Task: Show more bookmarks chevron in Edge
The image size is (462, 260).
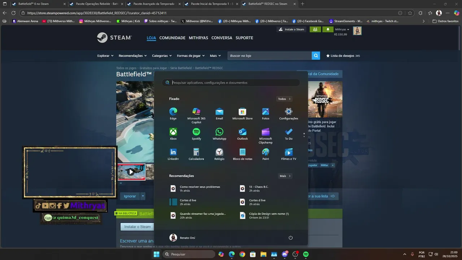Action: pyautogui.click(x=424, y=21)
